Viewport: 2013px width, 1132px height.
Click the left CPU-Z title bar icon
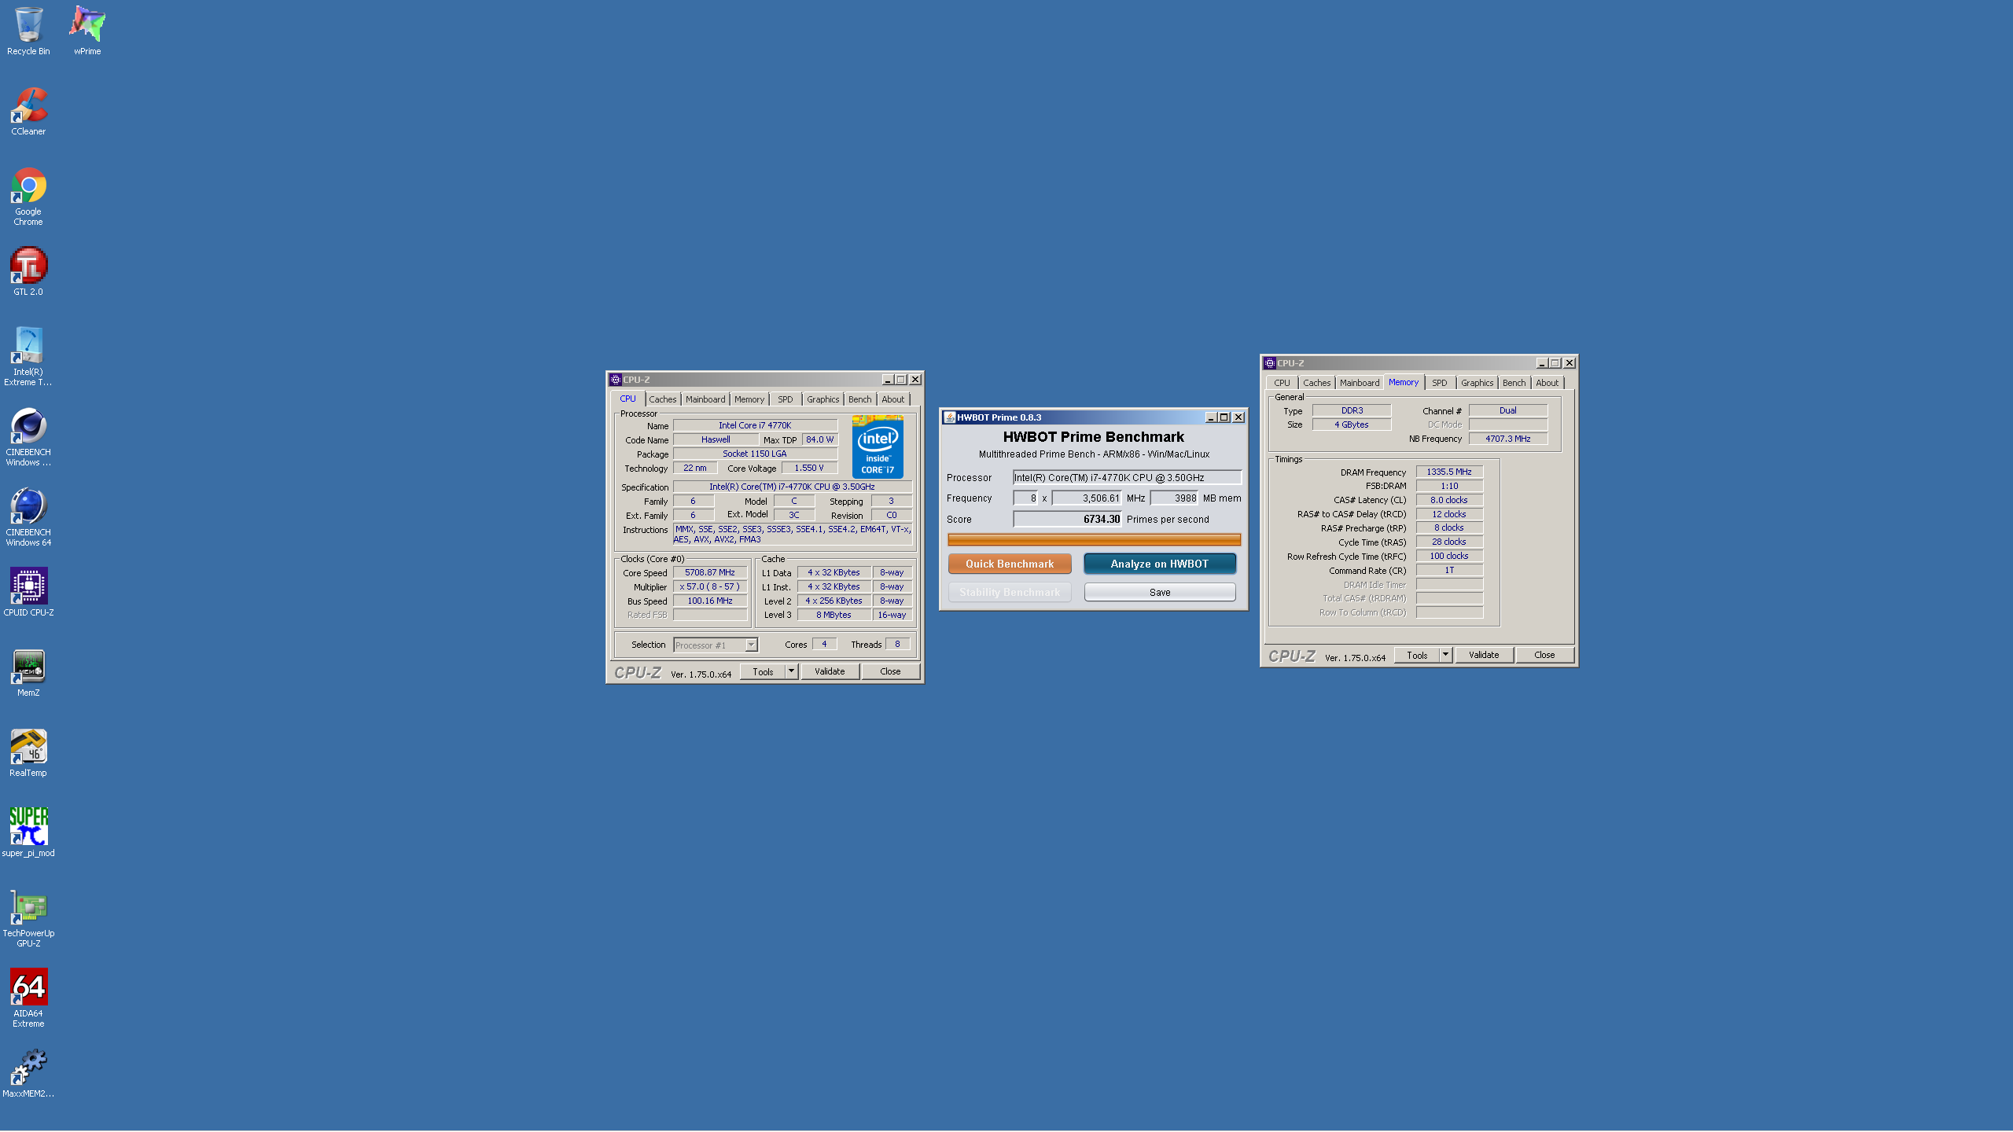tap(616, 380)
